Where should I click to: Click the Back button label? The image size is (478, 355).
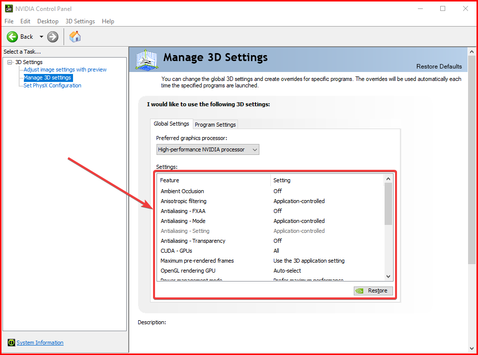click(x=26, y=37)
